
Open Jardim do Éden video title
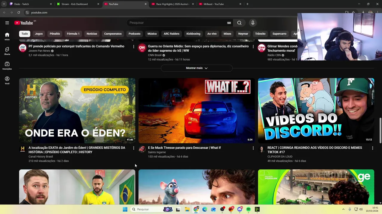(77, 150)
